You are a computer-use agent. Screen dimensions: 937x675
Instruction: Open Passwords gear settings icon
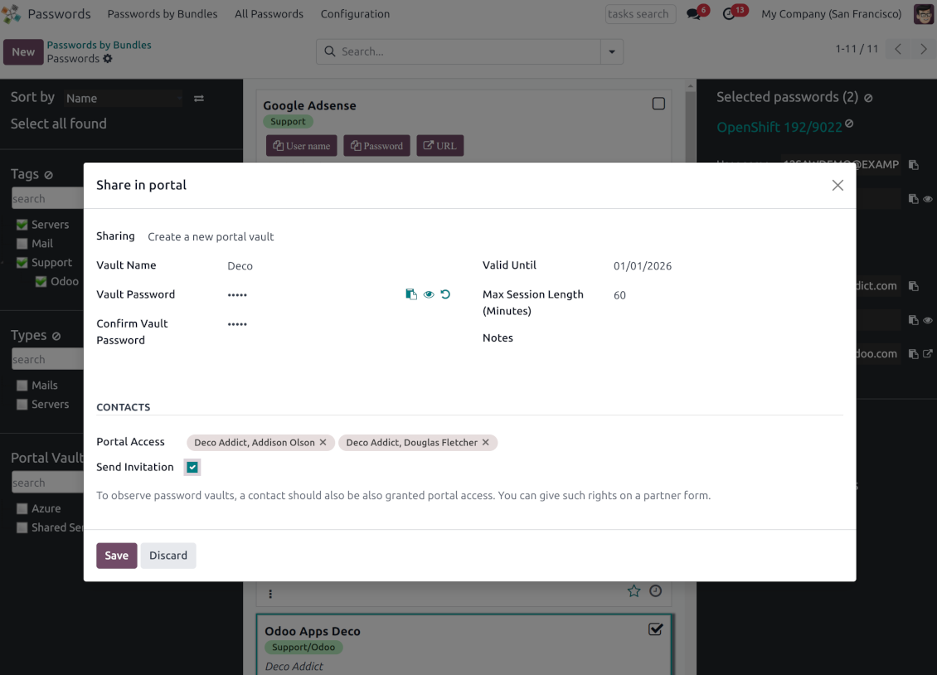coord(108,59)
